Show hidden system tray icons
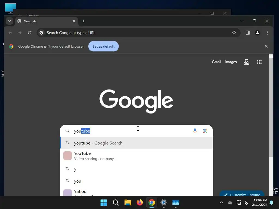This screenshot has width=279, height=209. pos(222,202)
